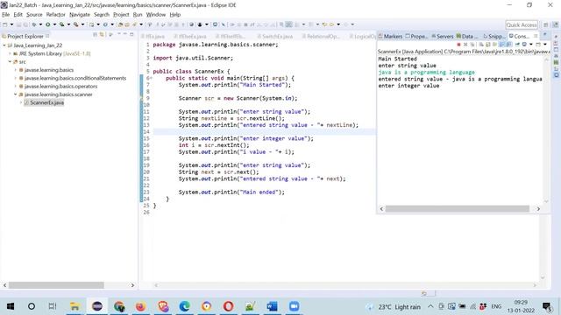Click the Save All toolbar icon
The width and height of the screenshot is (561, 315).
pos(25,24)
